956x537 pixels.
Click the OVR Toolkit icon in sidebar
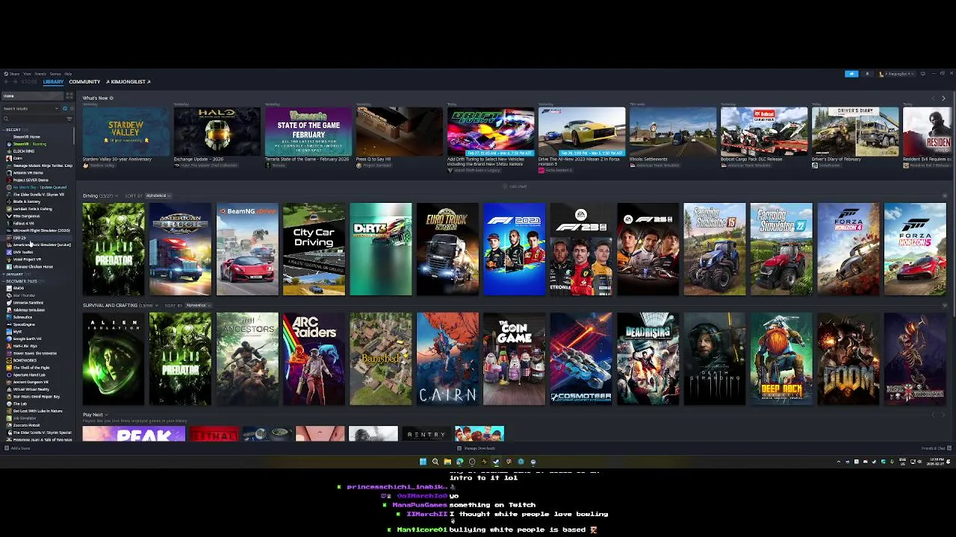coord(9,252)
